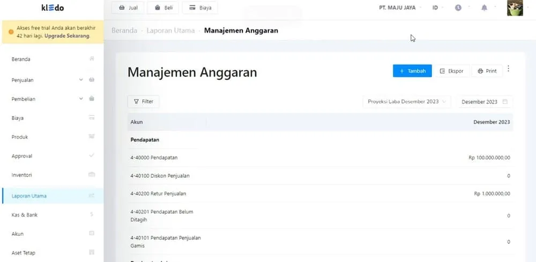
Task: Go to Laporan Utama in the breadcrumb
Action: point(170,30)
